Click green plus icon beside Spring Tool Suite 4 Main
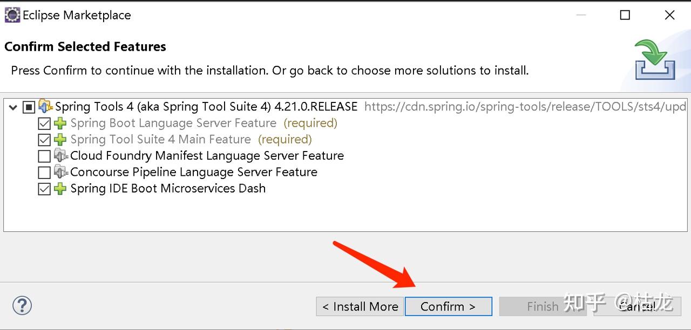 [x=60, y=140]
